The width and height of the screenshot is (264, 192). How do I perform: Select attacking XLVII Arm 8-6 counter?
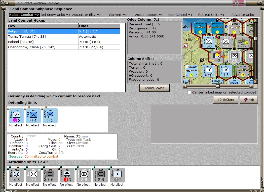click(101, 175)
